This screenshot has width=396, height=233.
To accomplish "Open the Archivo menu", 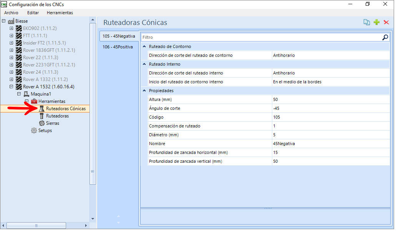I will 12,13.
